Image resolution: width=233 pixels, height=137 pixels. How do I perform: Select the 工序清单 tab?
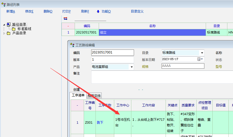tap(78, 95)
